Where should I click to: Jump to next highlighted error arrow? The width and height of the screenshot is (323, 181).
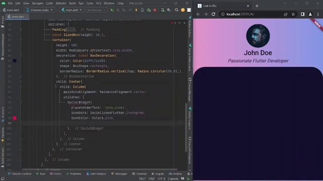click(184, 23)
